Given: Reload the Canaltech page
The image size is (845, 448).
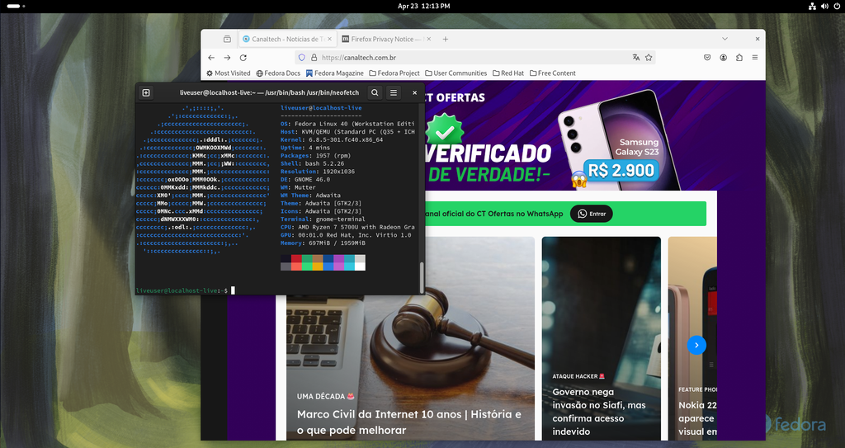Looking at the screenshot, I should click(243, 58).
